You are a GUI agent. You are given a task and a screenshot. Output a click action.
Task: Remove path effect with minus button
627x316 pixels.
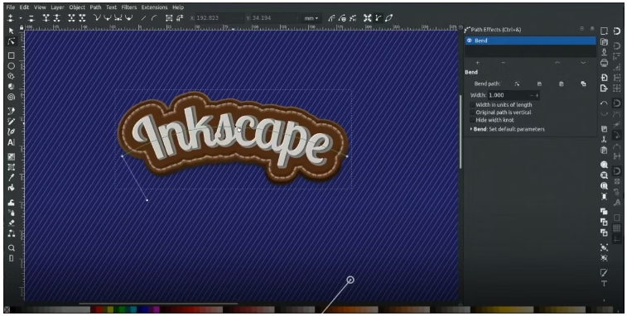(x=503, y=63)
